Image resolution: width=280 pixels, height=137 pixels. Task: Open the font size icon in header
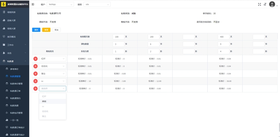pyautogui.click(x=265, y=5)
